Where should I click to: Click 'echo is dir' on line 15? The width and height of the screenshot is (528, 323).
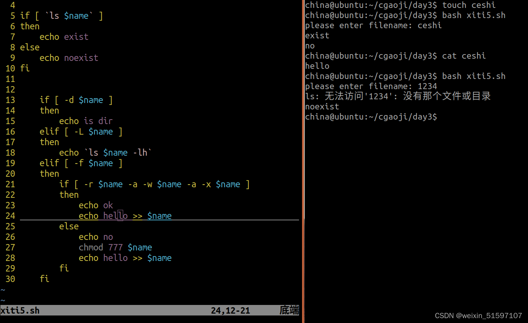tap(86, 121)
